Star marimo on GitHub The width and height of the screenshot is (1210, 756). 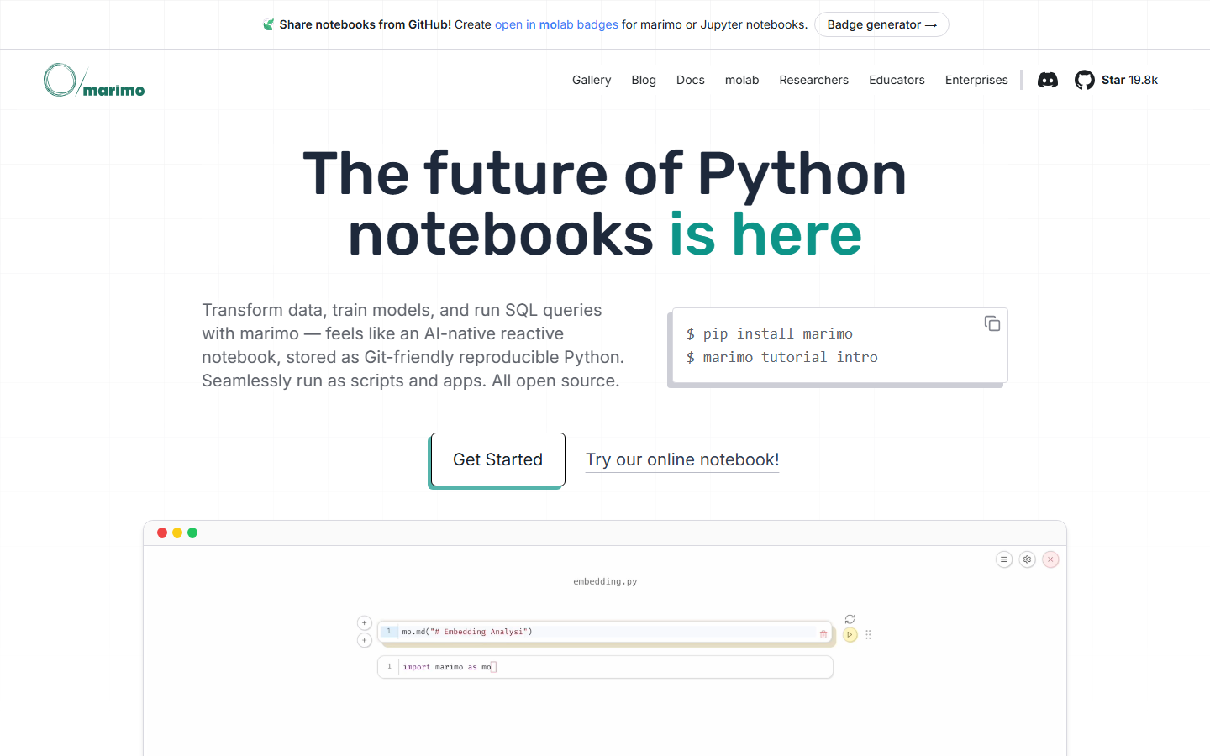pyautogui.click(x=1116, y=80)
